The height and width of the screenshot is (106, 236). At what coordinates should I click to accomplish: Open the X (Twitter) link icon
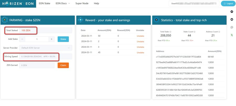232,35
